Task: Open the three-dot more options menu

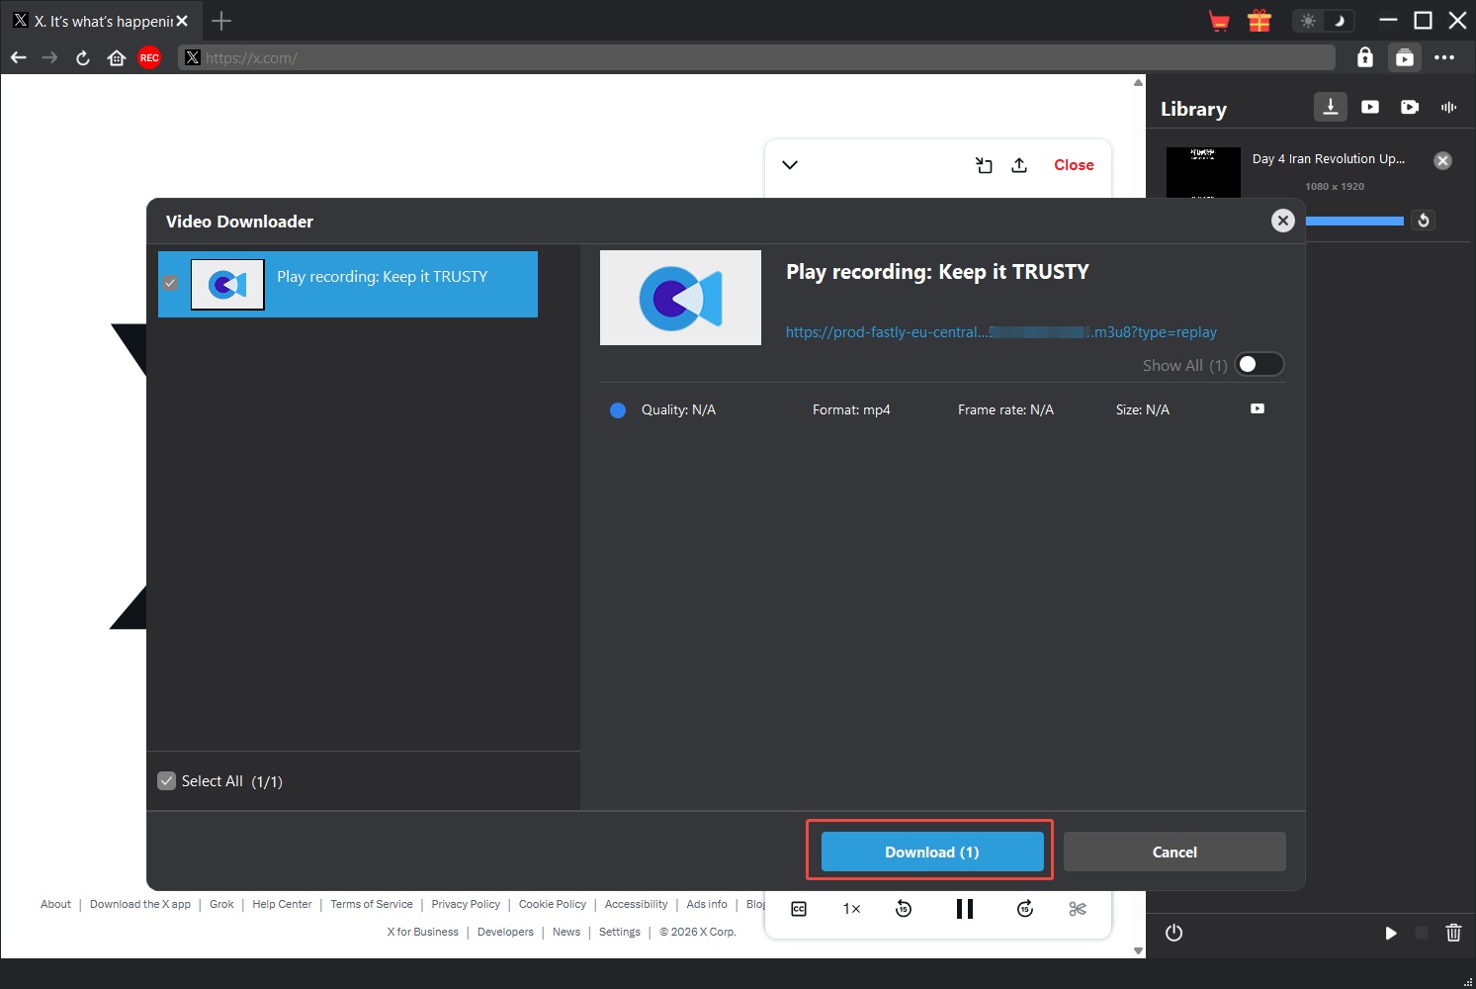Action: [1444, 58]
